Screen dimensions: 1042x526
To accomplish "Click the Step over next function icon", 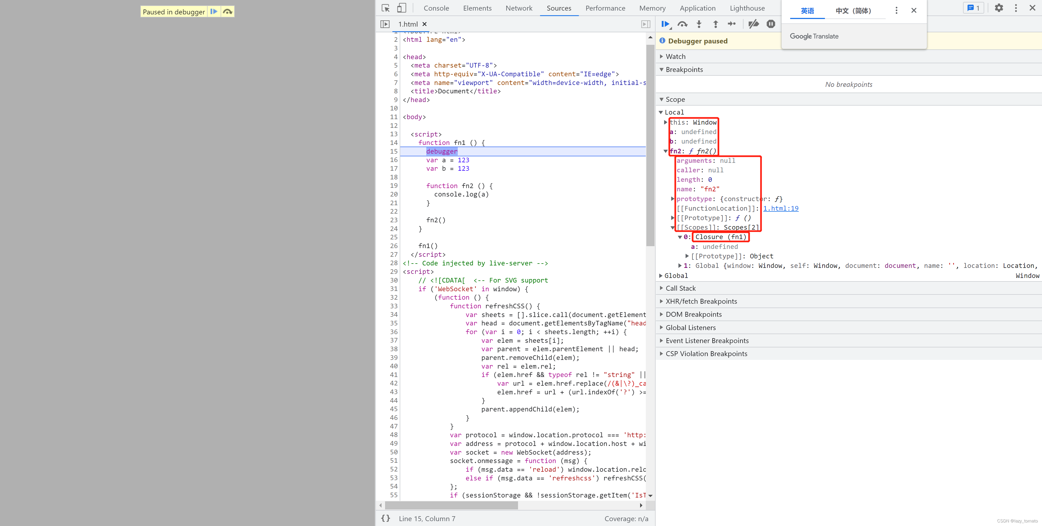I will 682,24.
